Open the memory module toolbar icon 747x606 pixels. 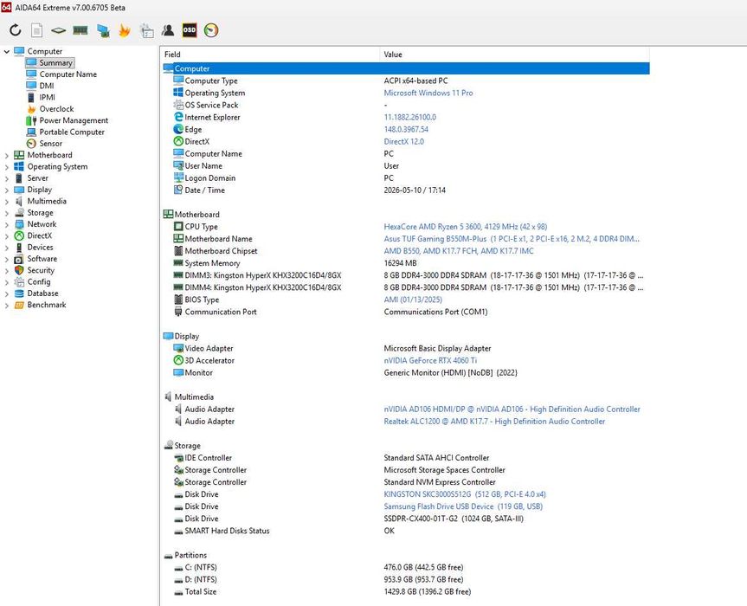pos(80,30)
